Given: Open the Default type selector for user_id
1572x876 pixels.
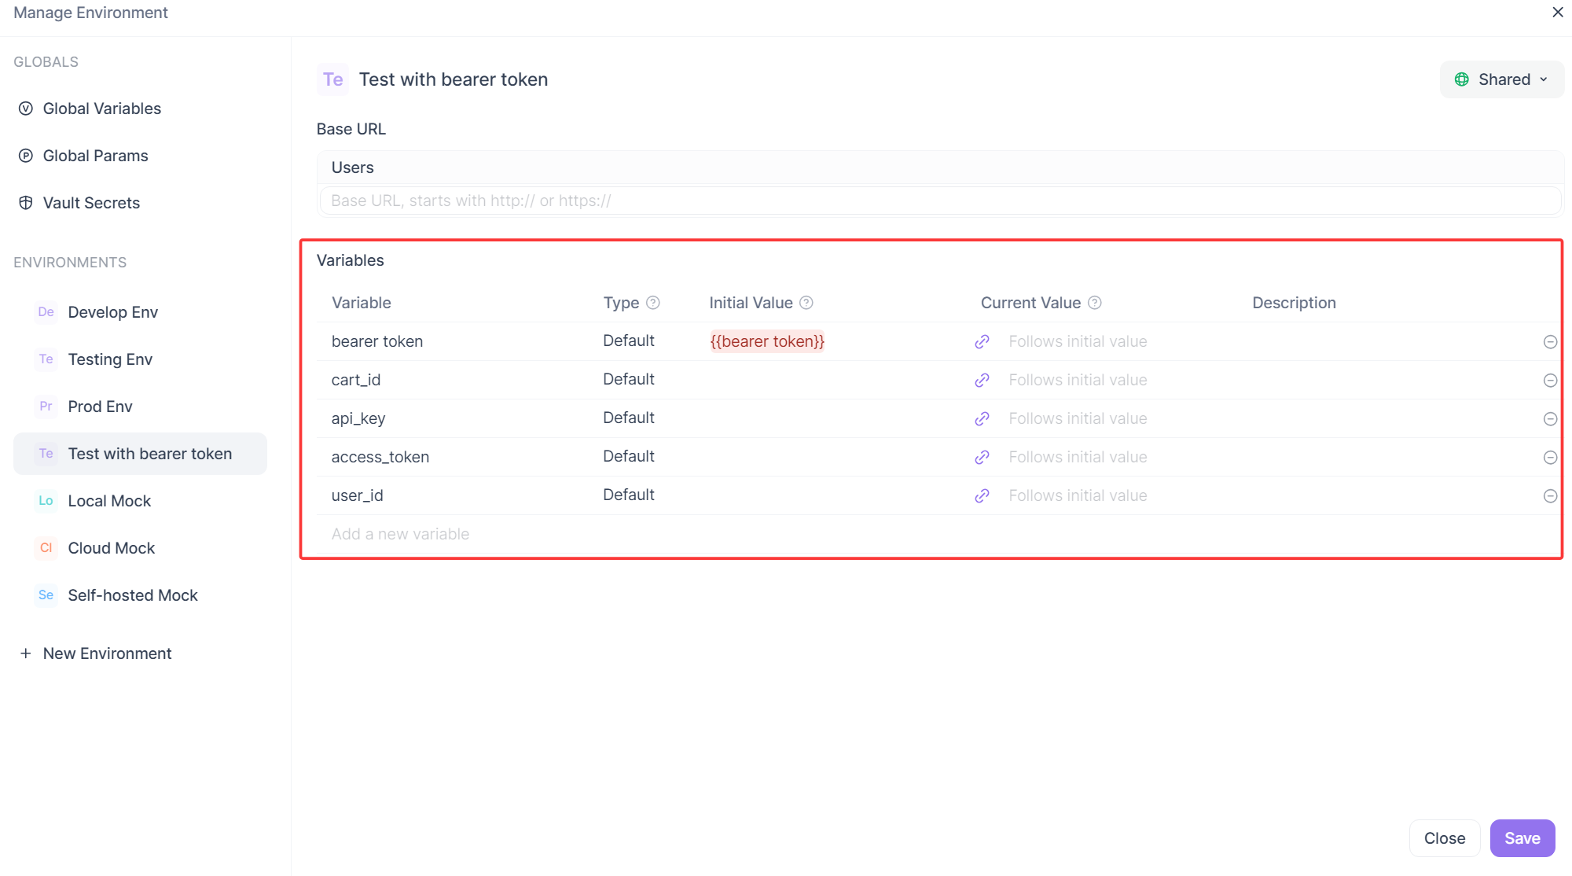Looking at the screenshot, I should pos(628,495).
